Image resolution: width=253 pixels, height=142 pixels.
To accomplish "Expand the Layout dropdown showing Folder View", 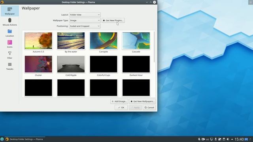I will (85, 15).
